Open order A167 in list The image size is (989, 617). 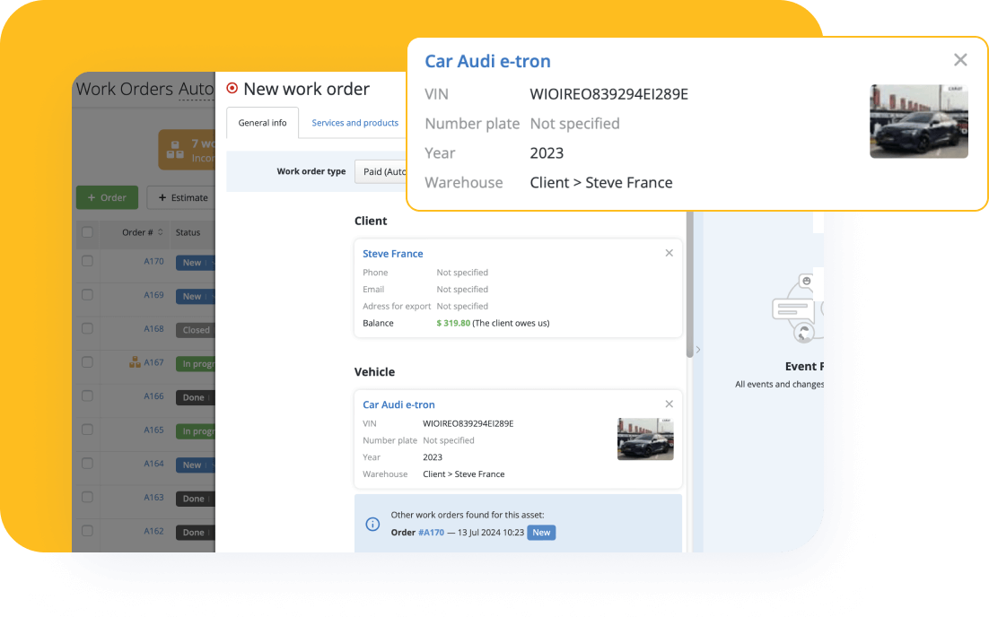tap(153, 362)
